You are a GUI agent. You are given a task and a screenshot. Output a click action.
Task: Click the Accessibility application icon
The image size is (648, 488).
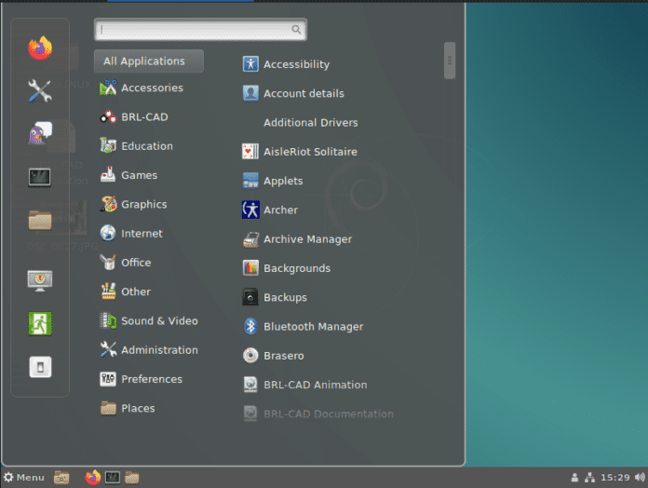coord(250,64)
